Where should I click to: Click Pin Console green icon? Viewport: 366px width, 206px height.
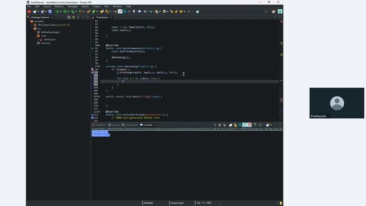[255, 125]
